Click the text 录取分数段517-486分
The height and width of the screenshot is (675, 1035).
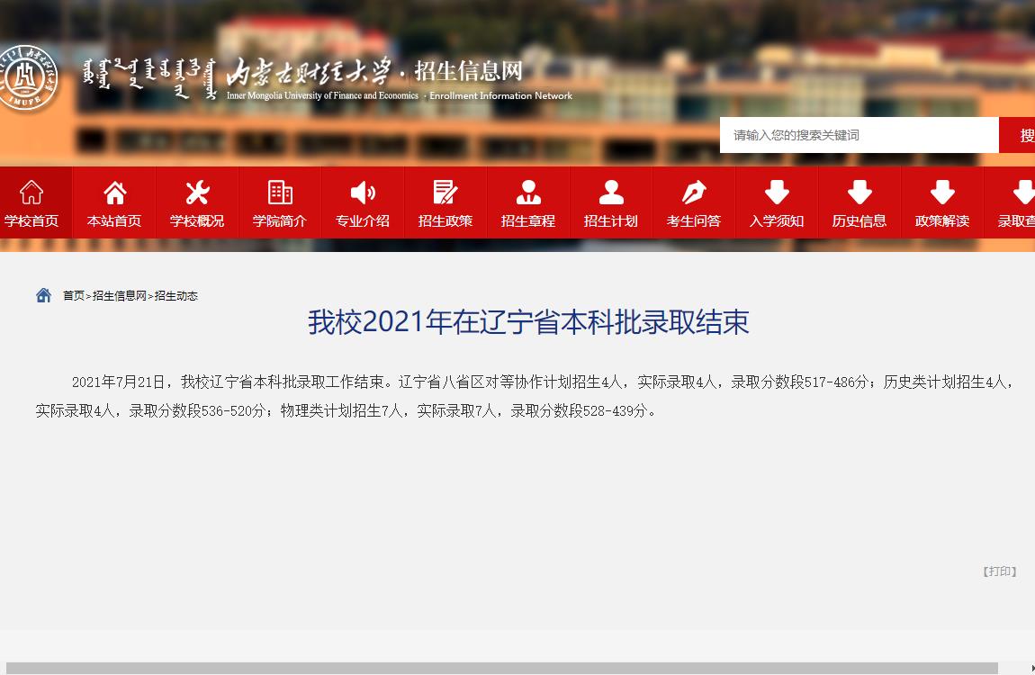point(799,382)
